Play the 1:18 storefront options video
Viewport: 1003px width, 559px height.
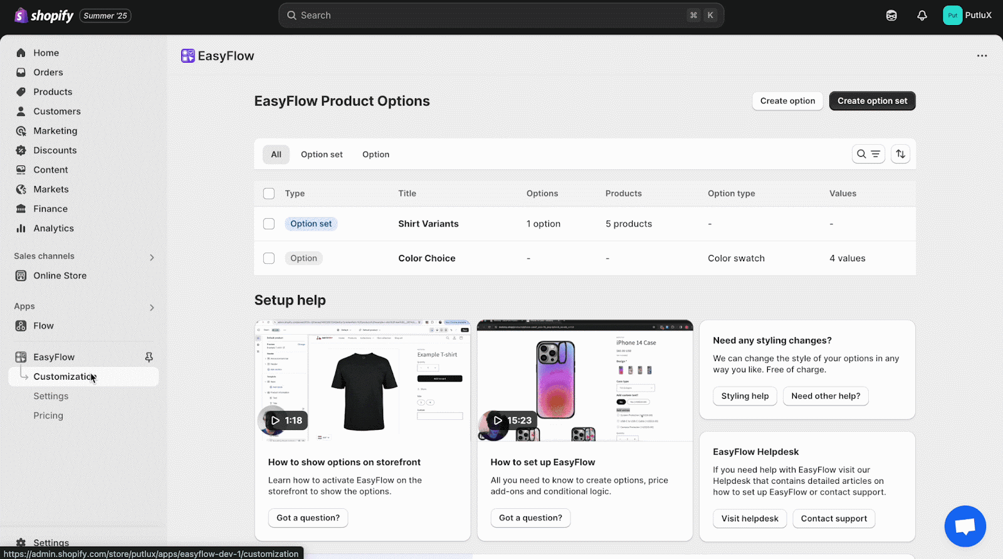point(286,421)
